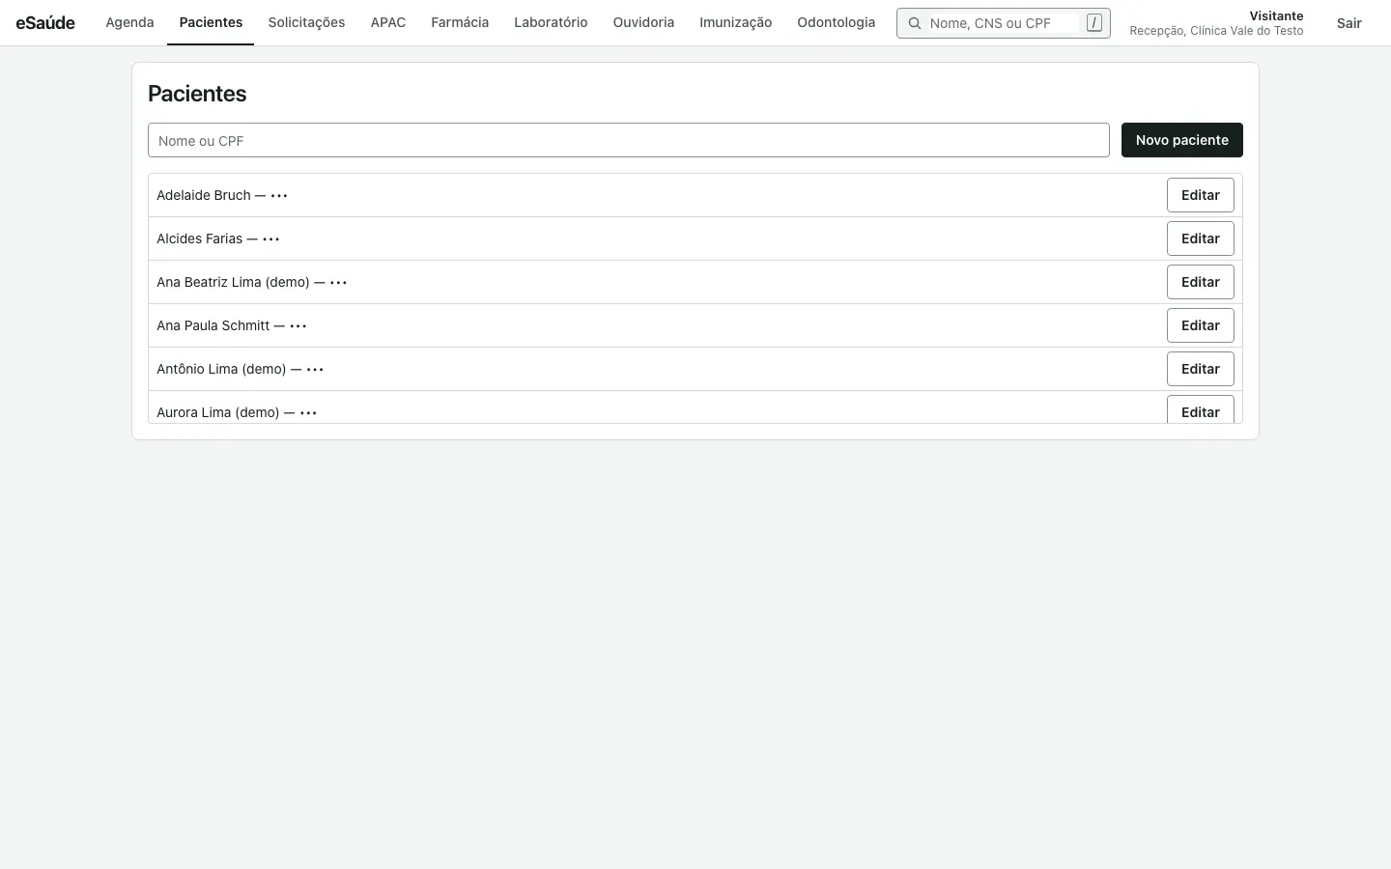
Task: Open the Agenda menu
Action: (x=129, y=22)
